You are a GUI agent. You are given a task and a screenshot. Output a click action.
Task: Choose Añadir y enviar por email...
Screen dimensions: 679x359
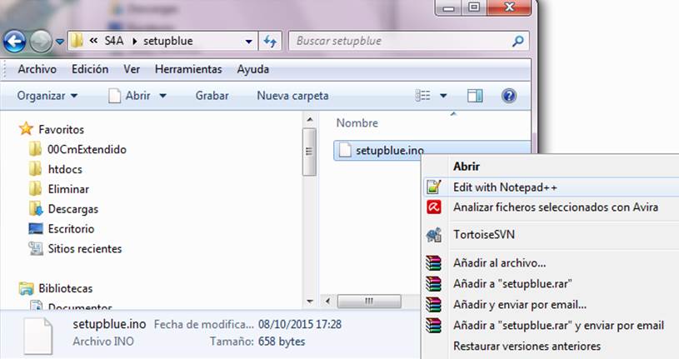[520, 304]
